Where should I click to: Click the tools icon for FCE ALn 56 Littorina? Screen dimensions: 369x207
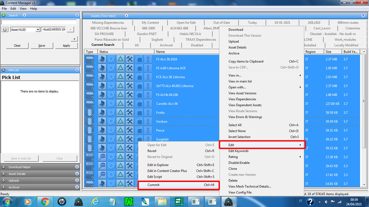130,77
